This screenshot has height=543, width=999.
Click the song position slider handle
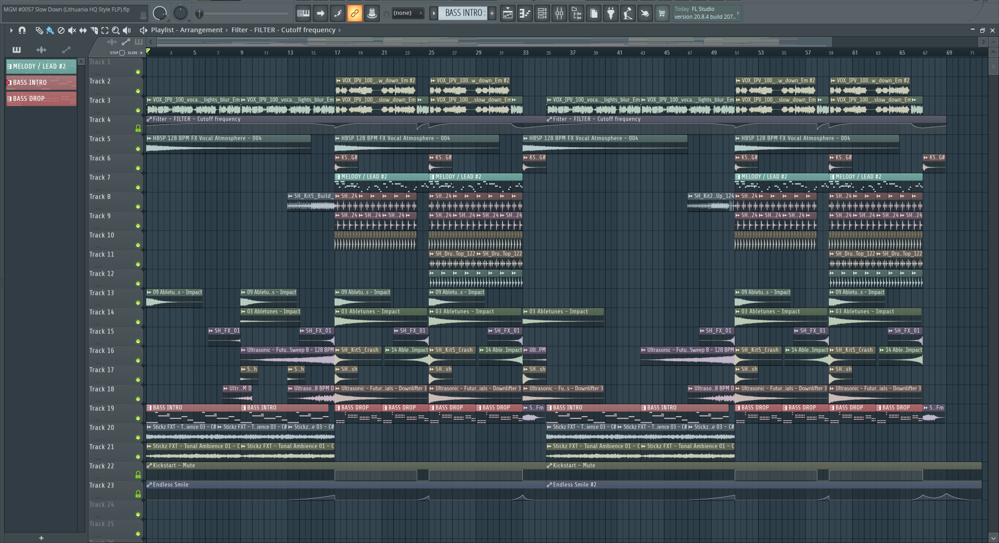click(200, 14)
